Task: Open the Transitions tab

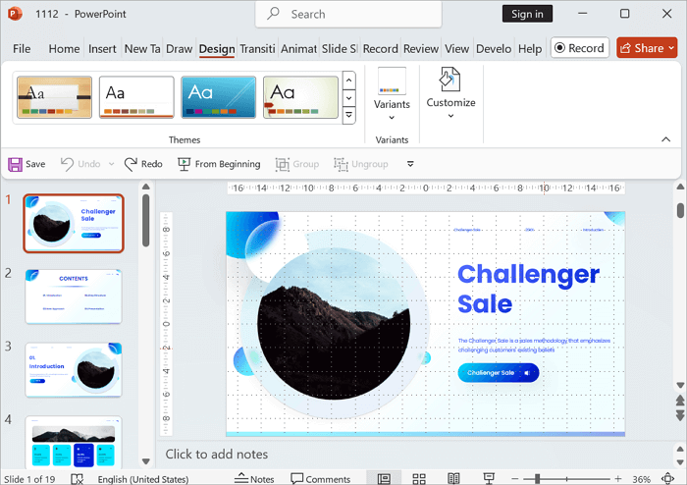Action: pyautogui.click(x=257, y=49)
